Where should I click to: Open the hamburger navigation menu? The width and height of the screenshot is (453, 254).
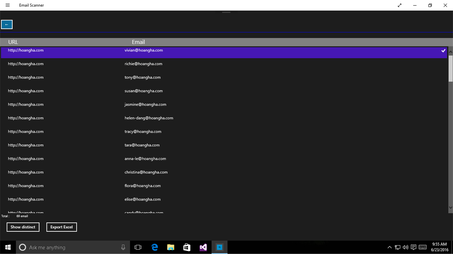click(7, 5)
